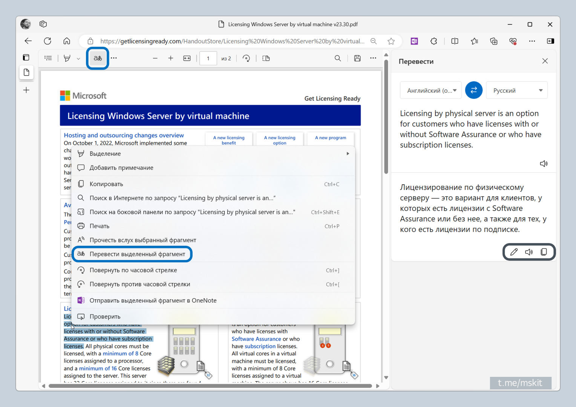Choose Добавить примечание

[x=213, y=168]
